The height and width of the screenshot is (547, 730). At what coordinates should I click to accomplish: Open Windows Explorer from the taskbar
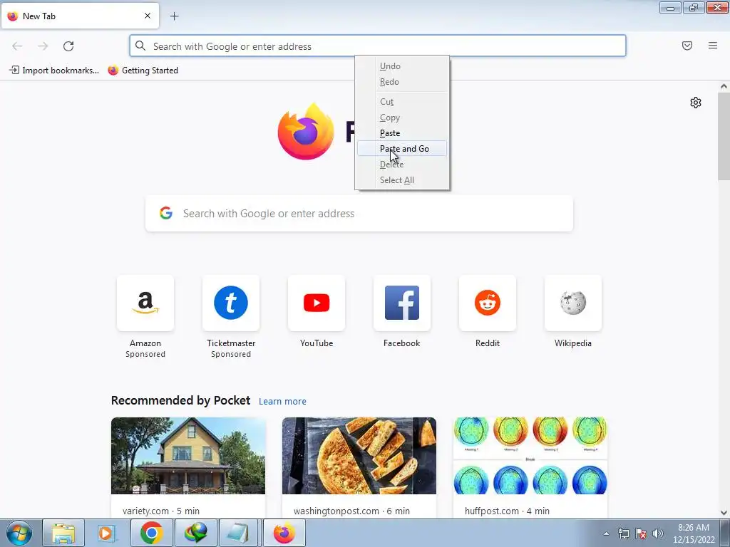click(63, 533)
